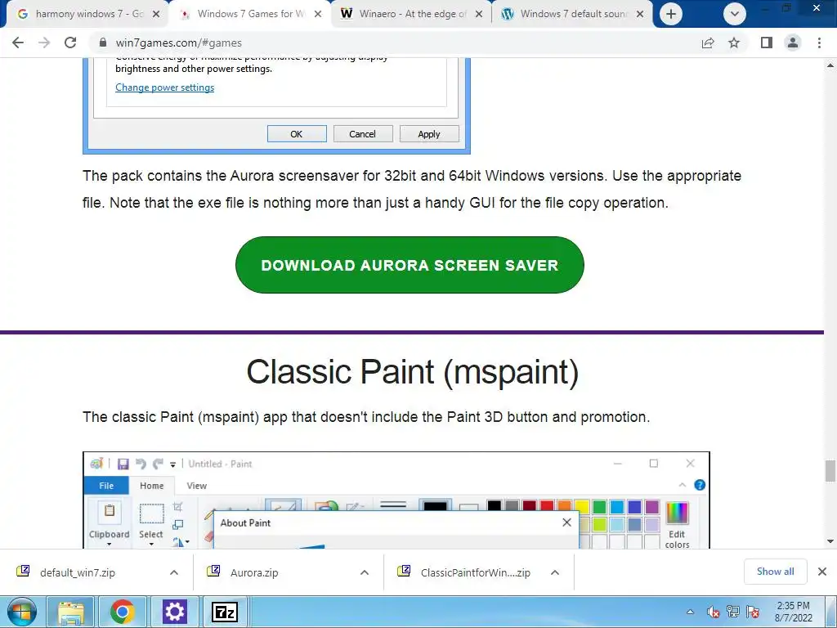Expand options for ClassicPaintforWin zip download

pos(555,572)
